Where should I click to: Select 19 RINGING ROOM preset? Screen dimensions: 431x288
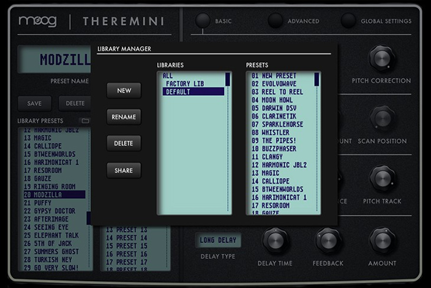54,186
